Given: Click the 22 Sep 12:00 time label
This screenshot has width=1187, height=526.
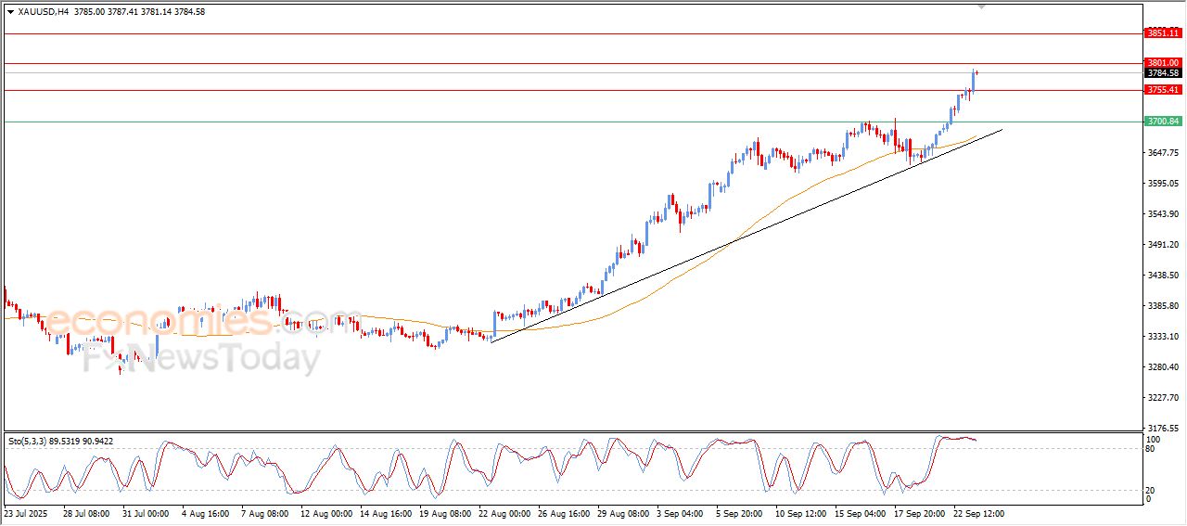Looking at the screenshot, I should [x=978, y=512].
